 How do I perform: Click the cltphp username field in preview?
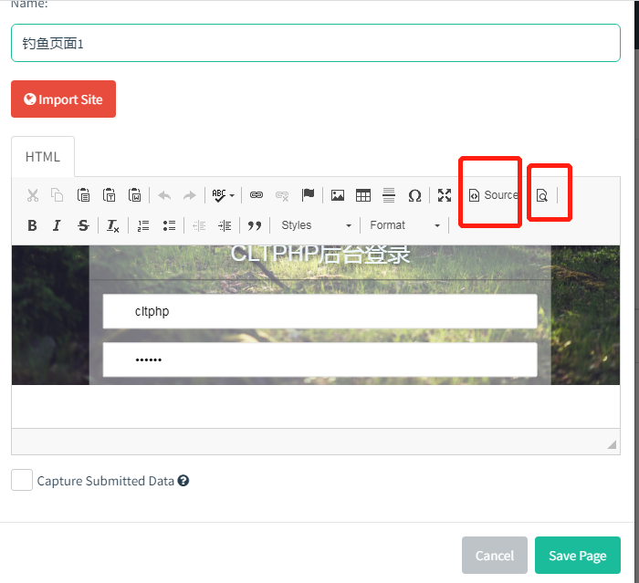tap(319, 311)
